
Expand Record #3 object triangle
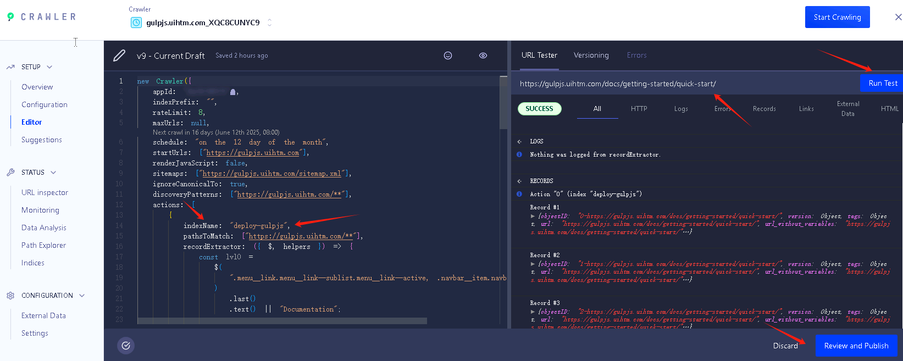(x=533, y=312)
